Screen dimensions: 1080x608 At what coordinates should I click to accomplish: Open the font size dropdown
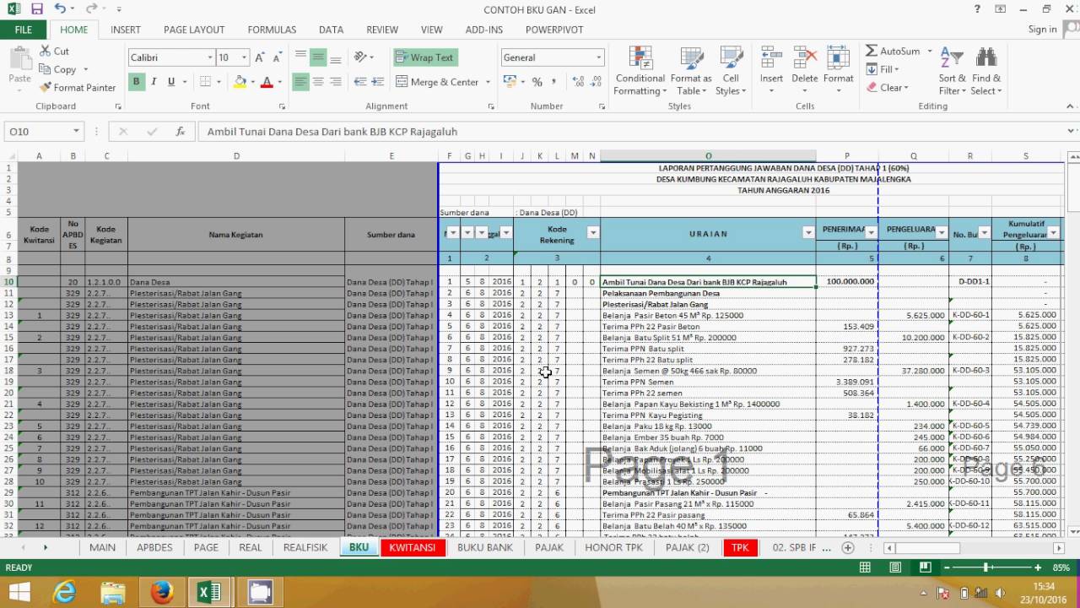245,57
